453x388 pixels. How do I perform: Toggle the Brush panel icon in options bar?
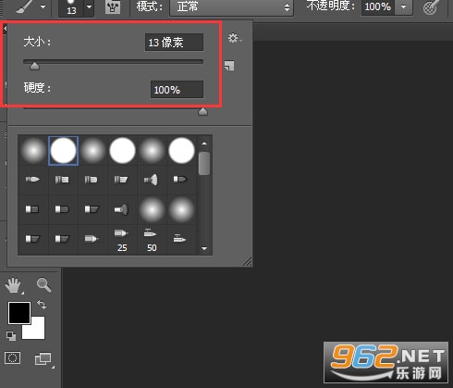[113, 7]
